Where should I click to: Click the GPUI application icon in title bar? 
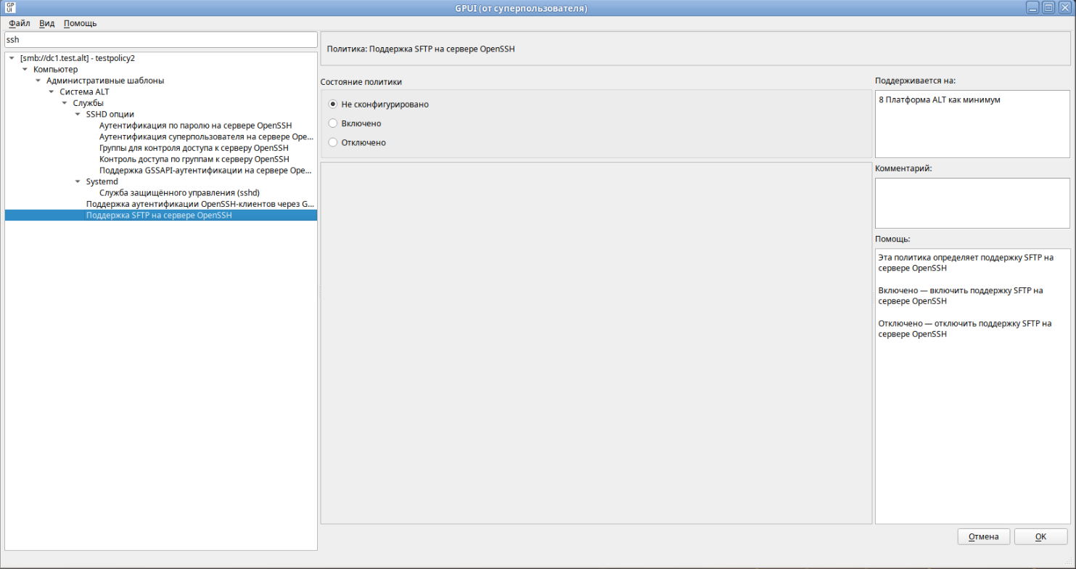click(10, 8)
